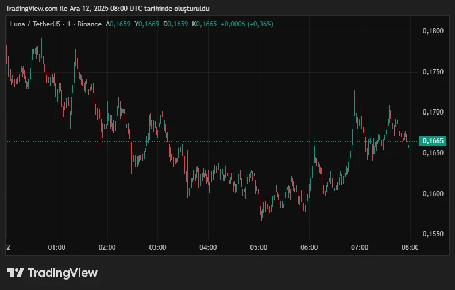Click the 01:00 time axis label
Image resolution: width=455 pixels, height=290 pixels.
57,247
